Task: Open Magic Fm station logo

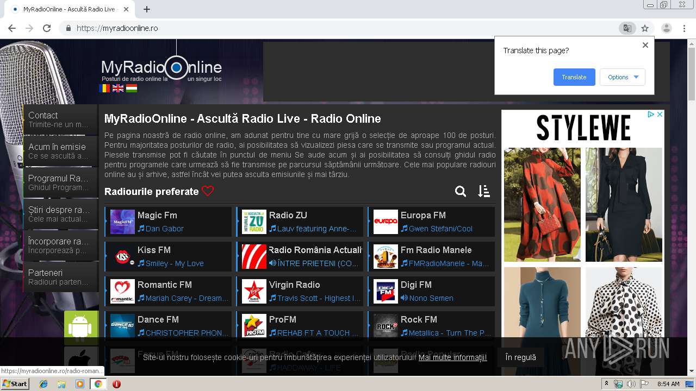Action: (x=122, y=222)
